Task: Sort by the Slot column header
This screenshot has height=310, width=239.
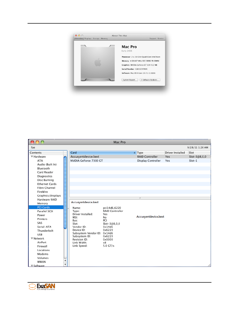Action: [x=199, y=153]
